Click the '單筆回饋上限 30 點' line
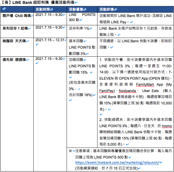 (136, 103)
